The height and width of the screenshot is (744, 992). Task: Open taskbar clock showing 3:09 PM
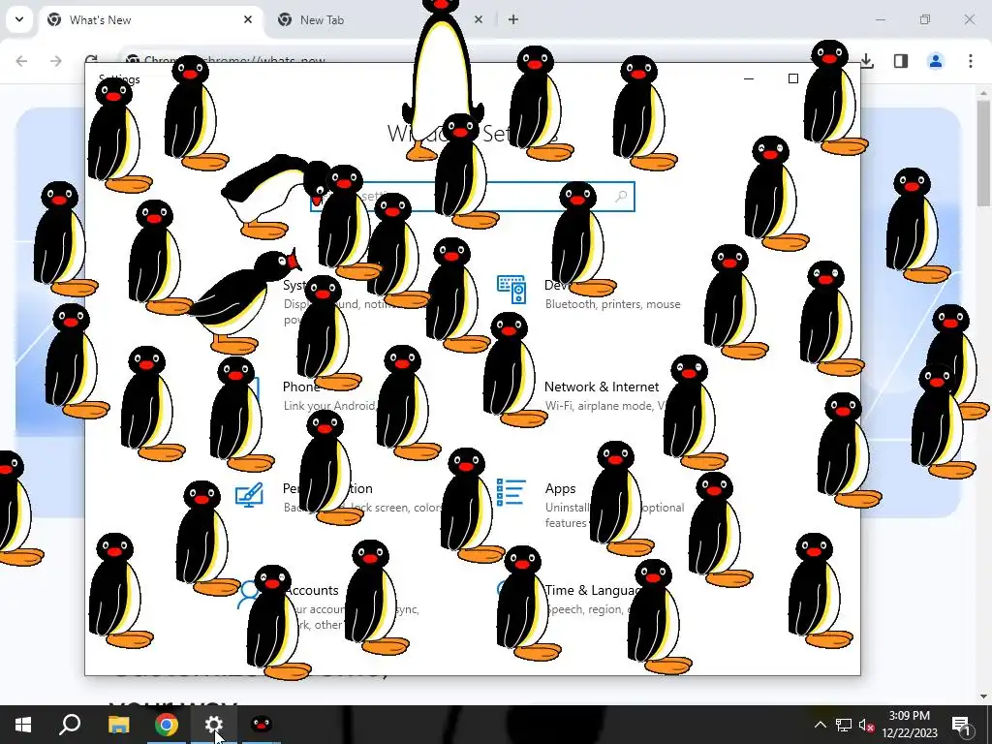909,725
